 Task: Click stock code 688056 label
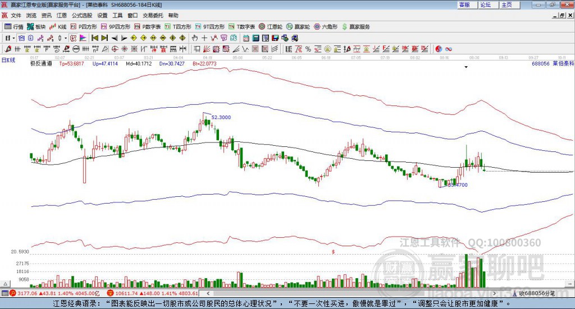541,63
